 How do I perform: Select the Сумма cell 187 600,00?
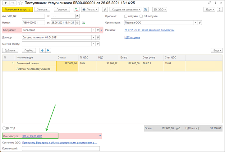click(x=67, y=66)
